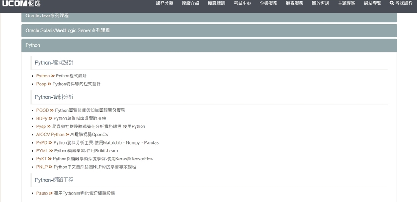Open the 顧客服務 menu
The image size is (417, 202).
[294, 3]
